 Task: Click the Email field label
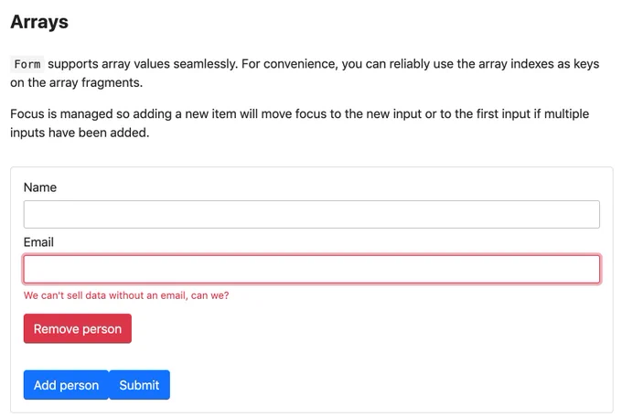coord(38,242)
